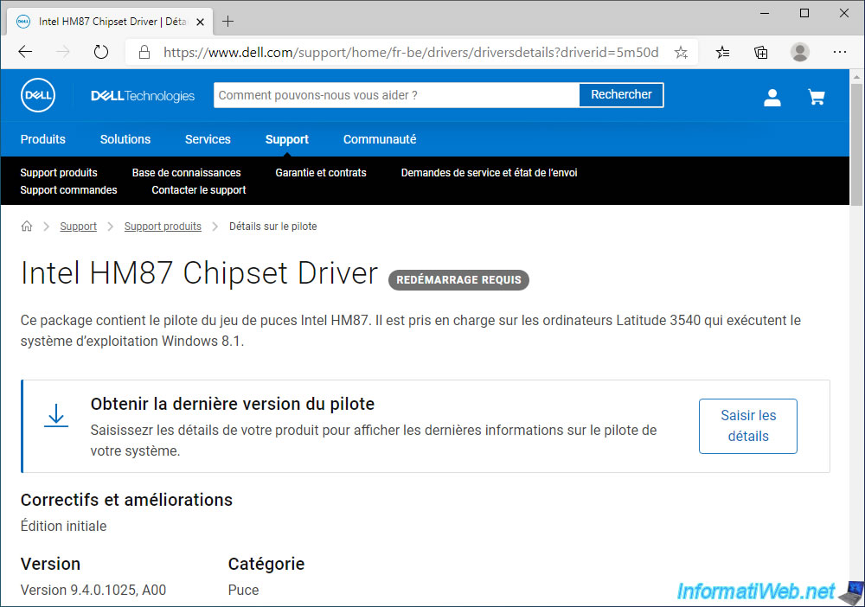Open the Services menu

tap(208, 139)
